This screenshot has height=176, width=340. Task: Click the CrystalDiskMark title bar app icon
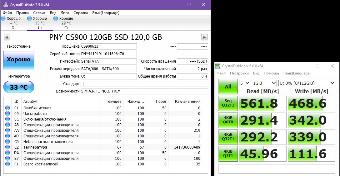pos(218,66)
